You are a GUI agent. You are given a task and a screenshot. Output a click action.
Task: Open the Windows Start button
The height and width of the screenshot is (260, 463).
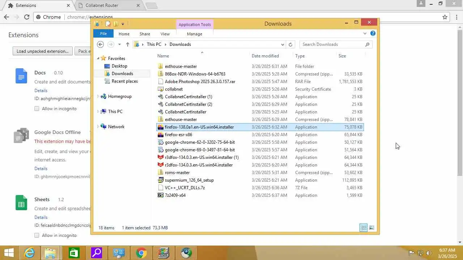[x=9, y=253]
